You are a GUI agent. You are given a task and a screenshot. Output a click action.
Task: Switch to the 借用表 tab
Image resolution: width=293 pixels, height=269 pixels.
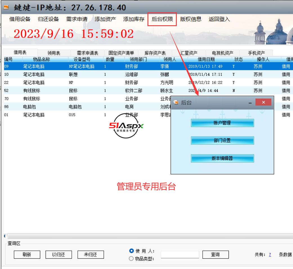(x=20, y=53)
